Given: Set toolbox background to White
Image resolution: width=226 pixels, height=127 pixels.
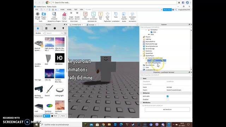Looking at the screenshot, I should (x=46, y=116).
